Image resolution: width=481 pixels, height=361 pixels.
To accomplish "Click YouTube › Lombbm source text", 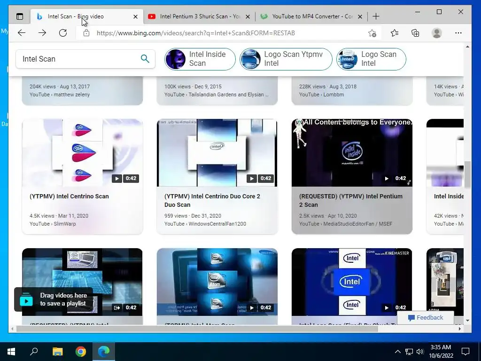I will point(321,94).
